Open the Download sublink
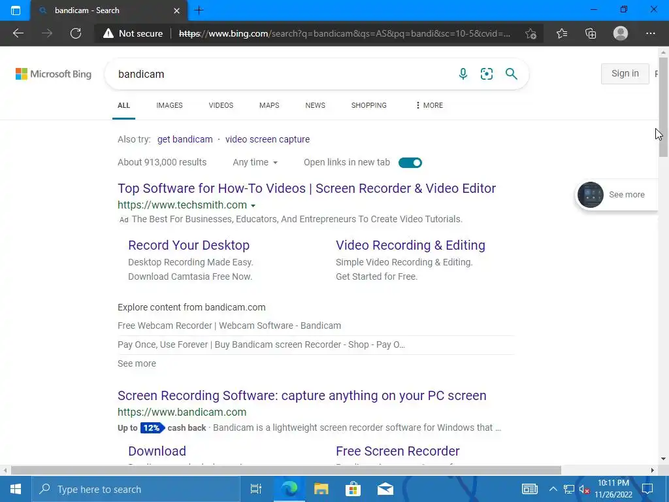The image size is (669, 502). pyautogui.click(x=157, y=451)
